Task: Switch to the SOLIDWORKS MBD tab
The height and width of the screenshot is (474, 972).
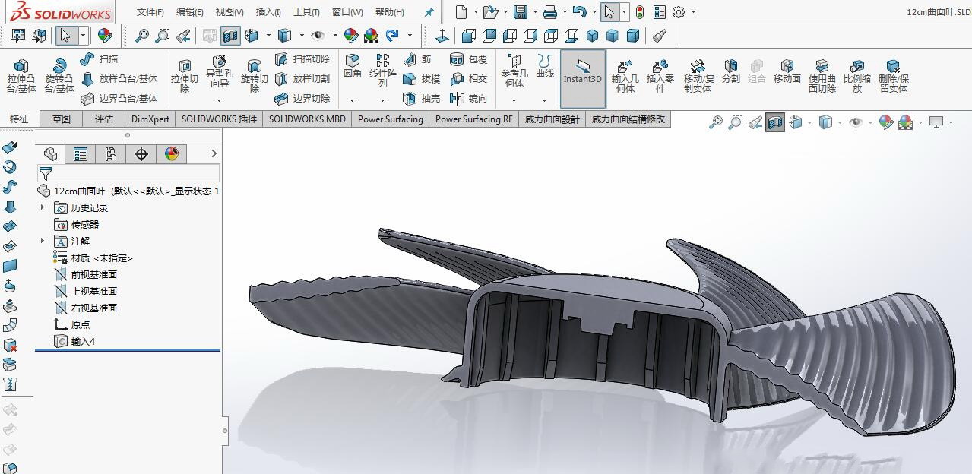Action: click(x=307, y=119)
